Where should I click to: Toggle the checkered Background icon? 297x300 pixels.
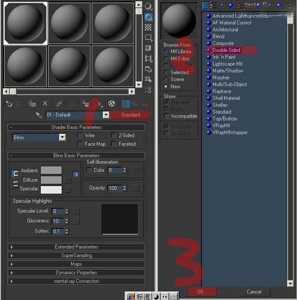[148, 27]
